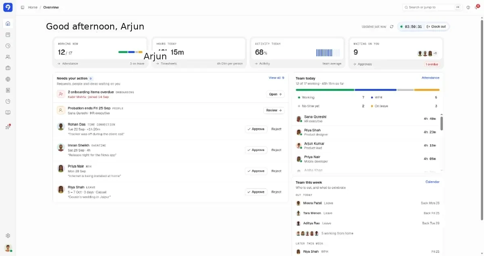The height and width of the screenshot is (256, 484).
Task: Focus the Search or jump to field
Action: [x=432, y=7]
